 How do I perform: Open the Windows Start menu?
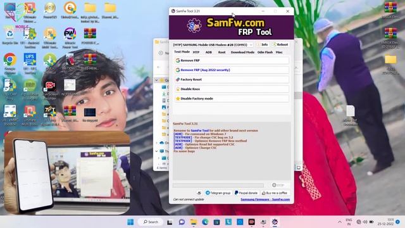coord(130,222)
